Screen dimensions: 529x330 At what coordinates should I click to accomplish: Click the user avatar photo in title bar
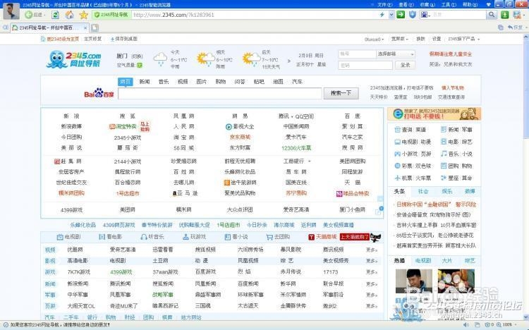click(11, 11)
